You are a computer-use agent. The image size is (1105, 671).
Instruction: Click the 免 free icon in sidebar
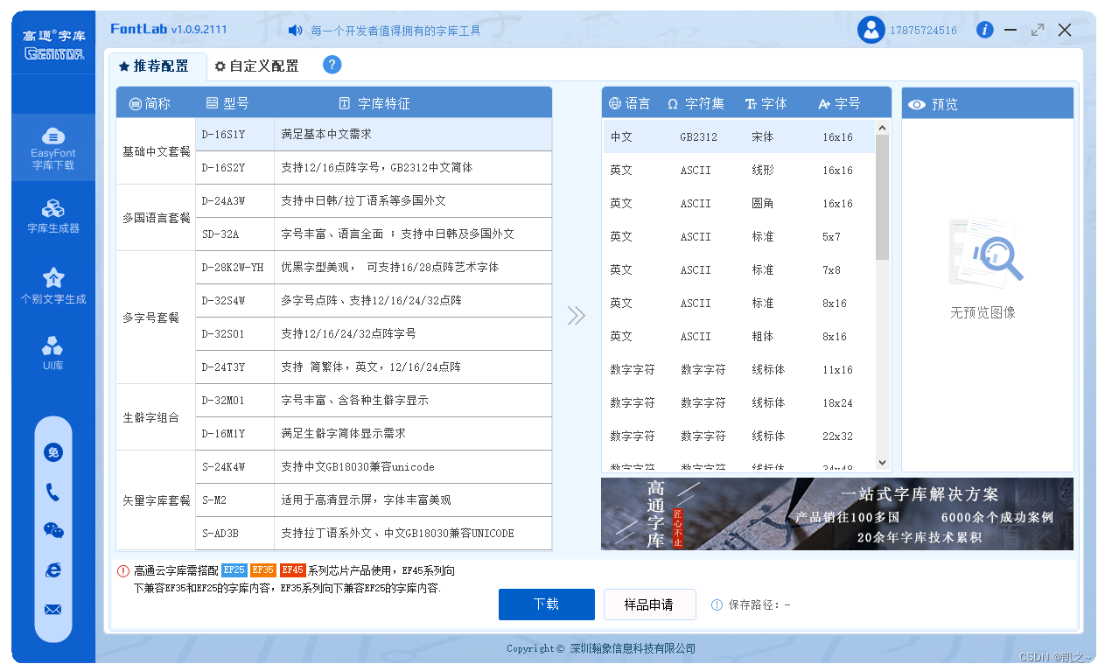(x=52, y=452)
